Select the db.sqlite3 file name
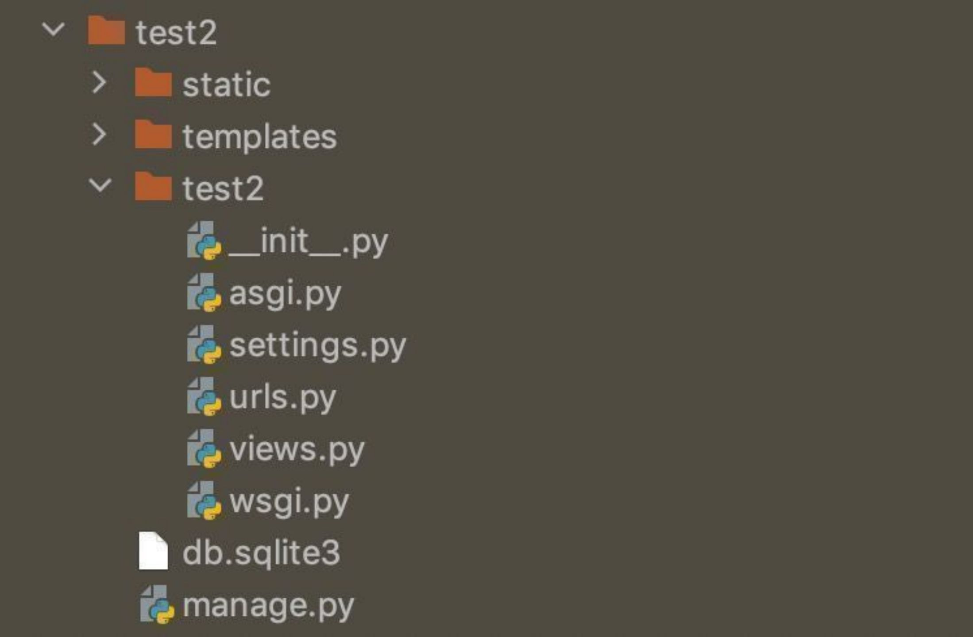This screenshot has width=973, height=637. coord(261,552)
